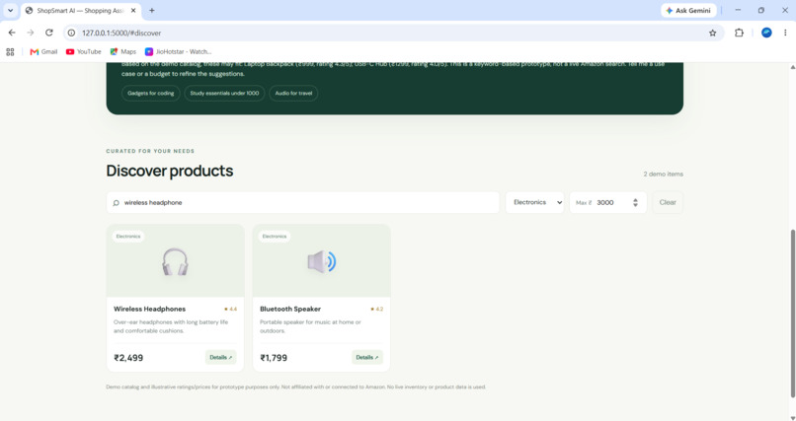Reload the page with the refresh icon

[49, 33]
